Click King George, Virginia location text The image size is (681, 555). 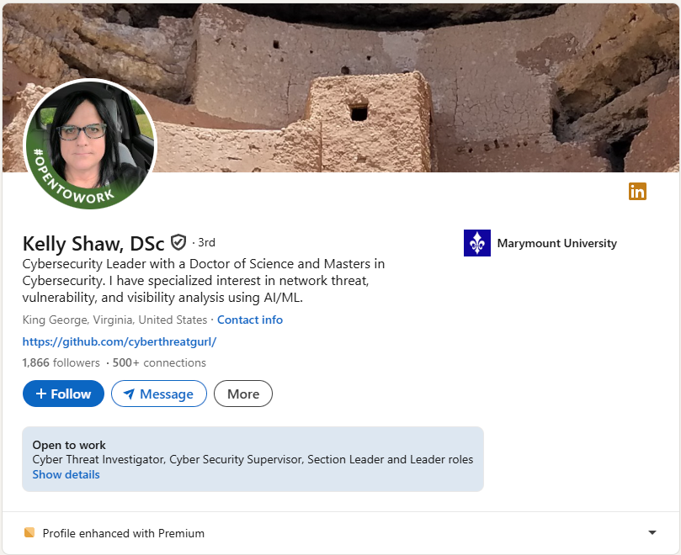[x=114, y=320]
